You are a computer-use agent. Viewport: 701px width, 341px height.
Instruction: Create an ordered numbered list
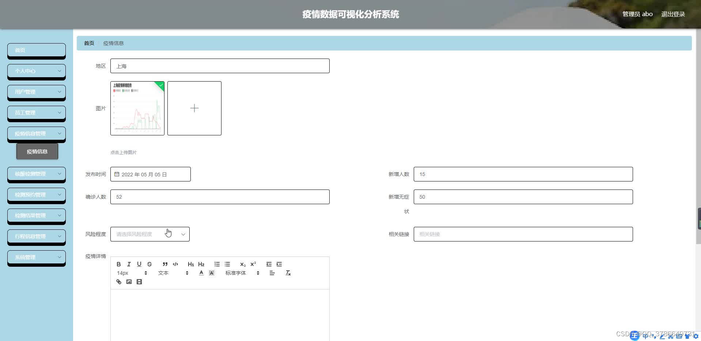[x=217, y=264]
